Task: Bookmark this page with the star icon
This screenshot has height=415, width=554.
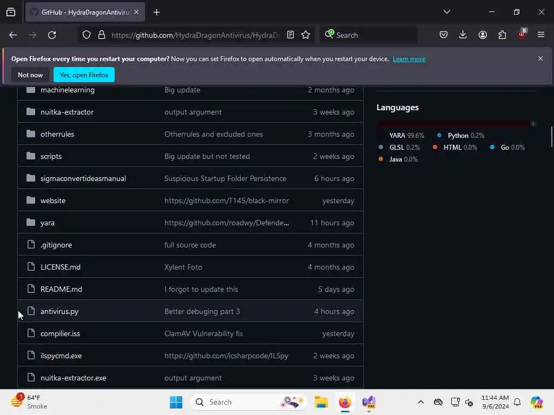Action: [306, 35]
